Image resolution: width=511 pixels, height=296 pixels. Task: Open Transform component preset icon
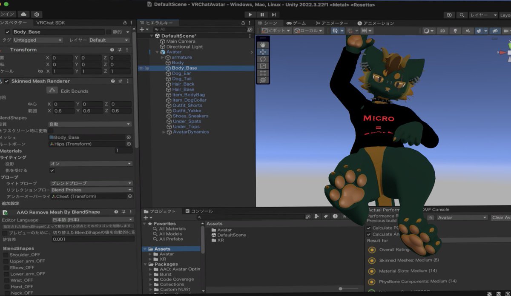[x=121, y=50]
